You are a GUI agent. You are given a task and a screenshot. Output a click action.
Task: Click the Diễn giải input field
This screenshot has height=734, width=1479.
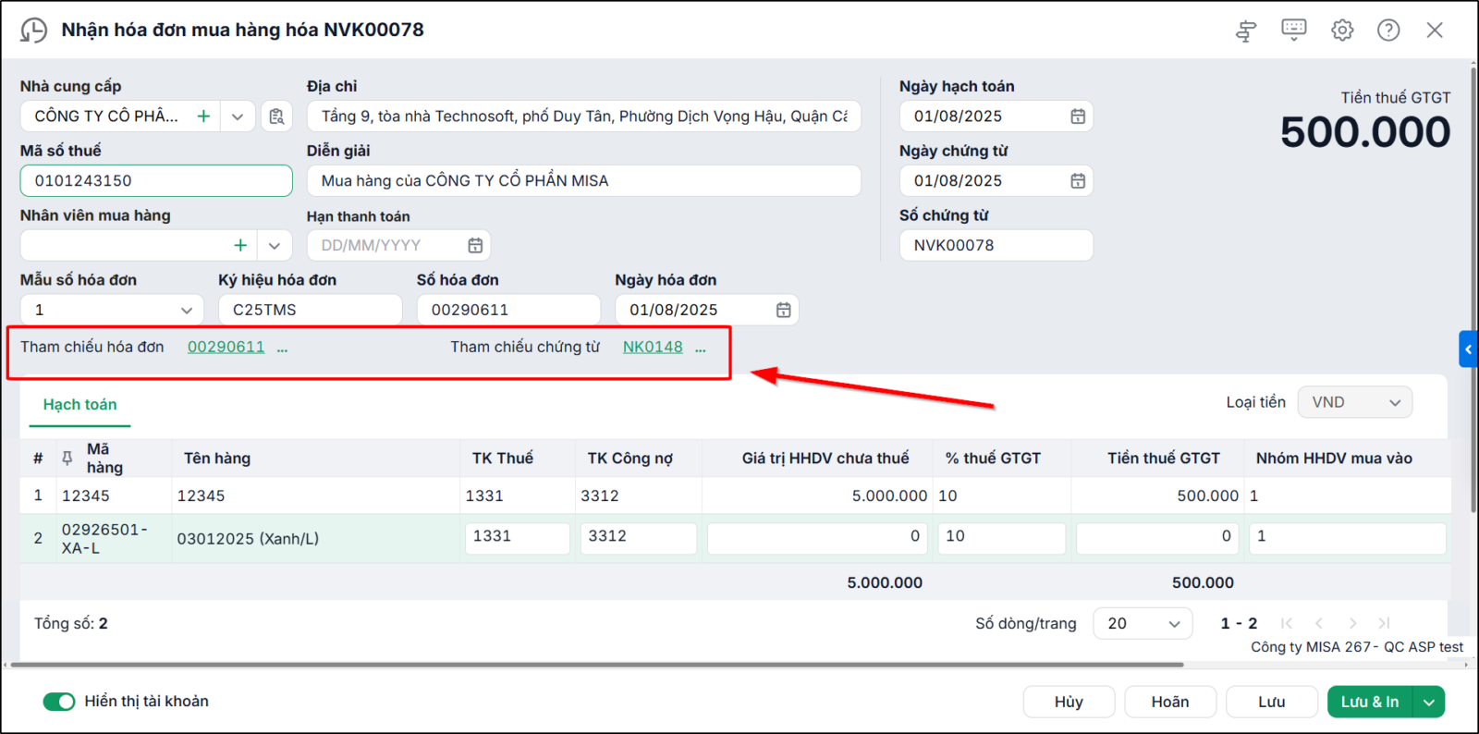[x=583, y=181]
